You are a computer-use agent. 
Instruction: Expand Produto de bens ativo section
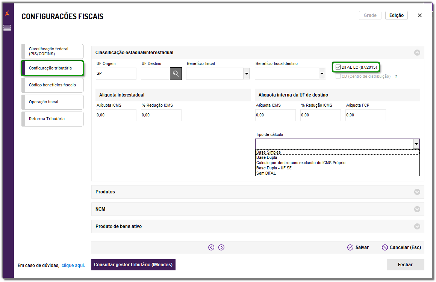pos(417,226)
